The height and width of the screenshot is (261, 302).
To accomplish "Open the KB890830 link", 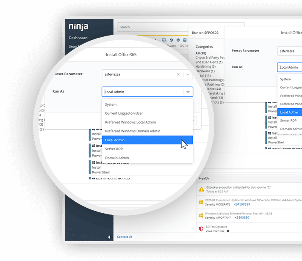I will [241, 217].
